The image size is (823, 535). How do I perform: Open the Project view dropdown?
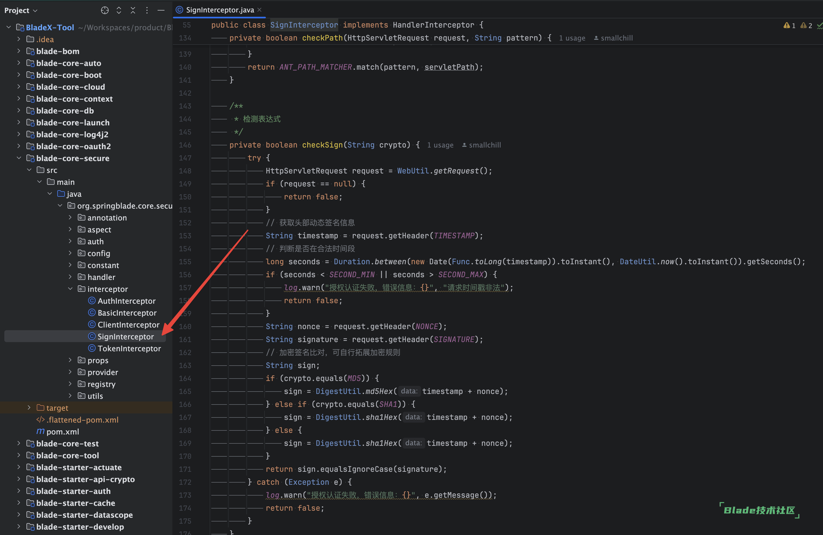[21, 10]
